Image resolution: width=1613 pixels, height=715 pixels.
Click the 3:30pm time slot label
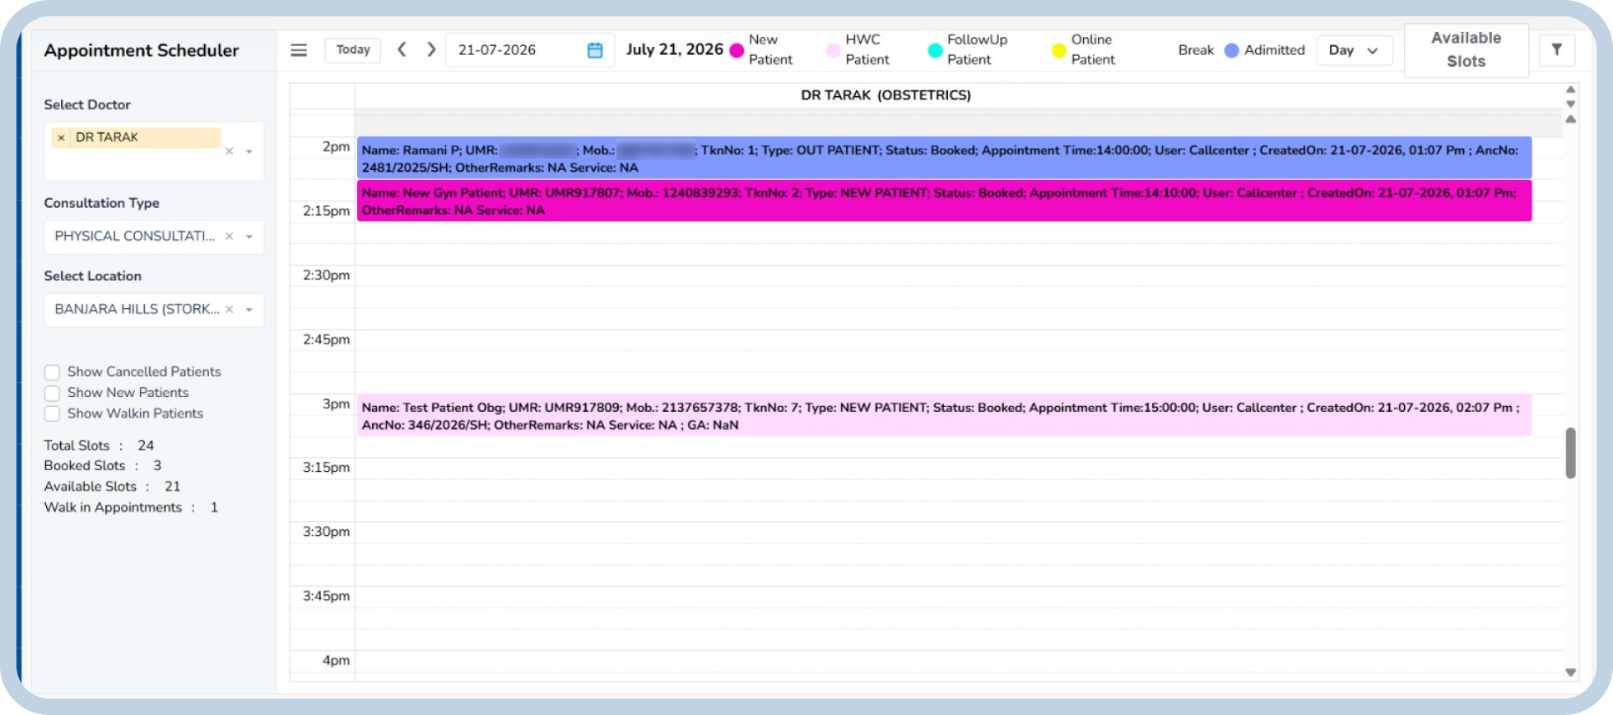pyautogui.click(x=326, y=532)
